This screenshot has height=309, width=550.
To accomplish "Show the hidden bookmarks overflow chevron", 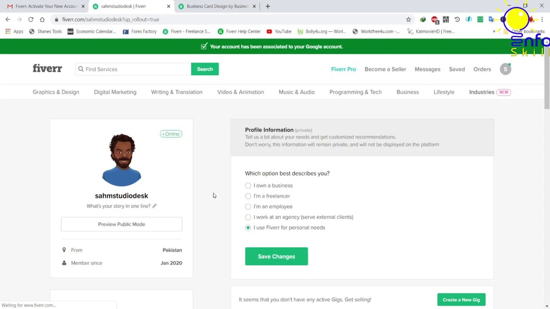I will [494, 31].
